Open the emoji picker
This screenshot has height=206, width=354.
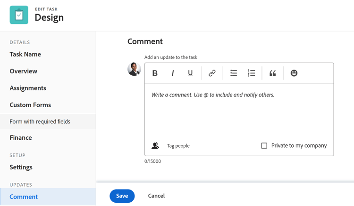(x=294, y=73)
